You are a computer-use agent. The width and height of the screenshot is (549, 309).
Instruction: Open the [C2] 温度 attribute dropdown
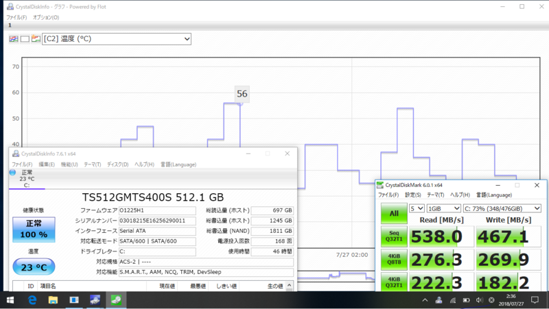pyautogui.click(x=117, y=39)
